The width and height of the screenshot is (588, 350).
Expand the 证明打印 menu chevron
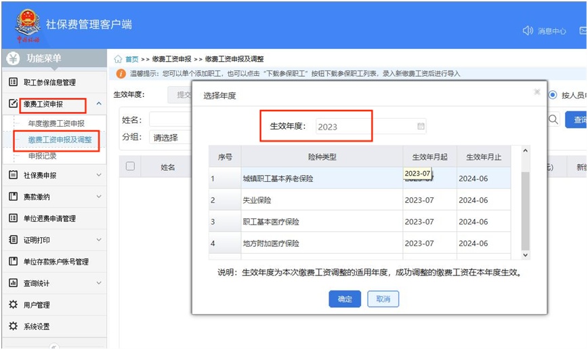[x=99, y=239]
